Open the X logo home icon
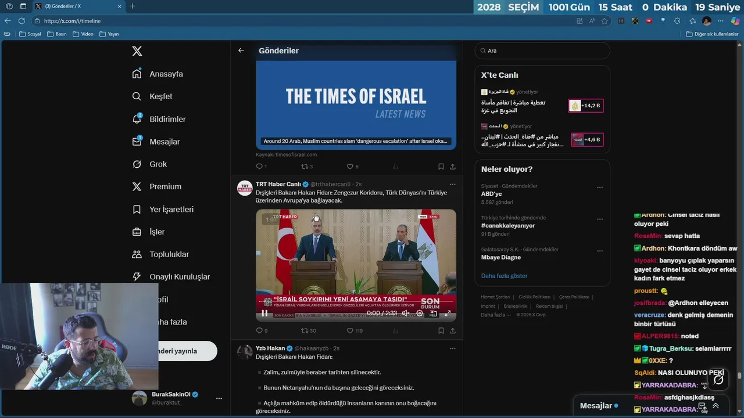 click(137, 51)
